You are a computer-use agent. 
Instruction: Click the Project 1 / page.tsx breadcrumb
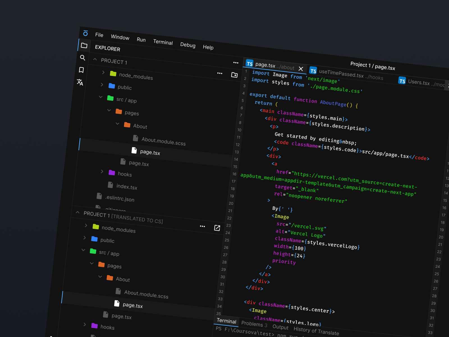[x=373, y=66]
